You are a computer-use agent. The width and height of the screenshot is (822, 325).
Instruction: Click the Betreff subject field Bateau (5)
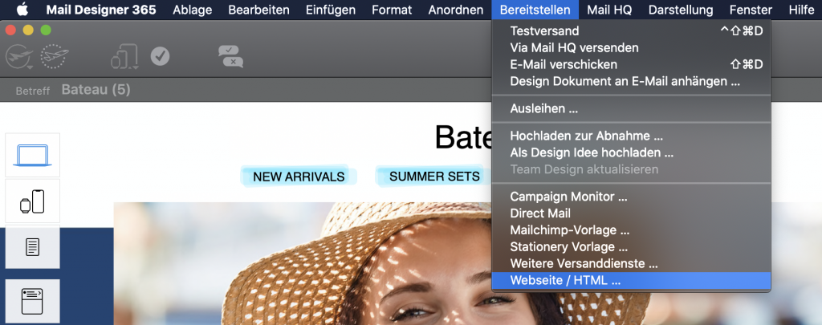(x=96, y=90)
